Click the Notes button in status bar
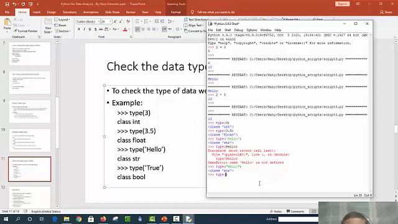 [x=275, y=212]
